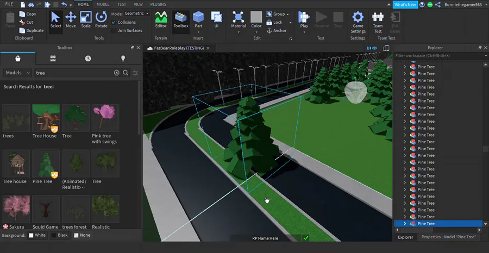Open the Lock dropdown arrow

290,22
